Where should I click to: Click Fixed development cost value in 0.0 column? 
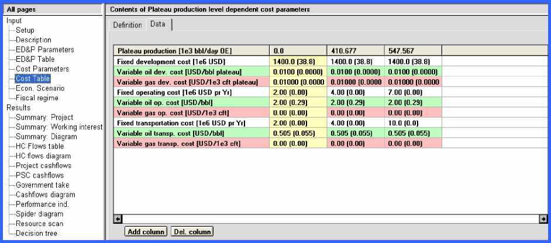[298, 61]
